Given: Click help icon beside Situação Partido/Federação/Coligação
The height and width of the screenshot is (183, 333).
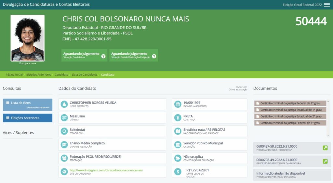Looking at the screenshot, I should [154, 56].
